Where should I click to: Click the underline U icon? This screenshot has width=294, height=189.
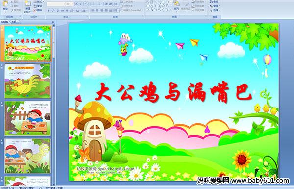coord(57,11)
